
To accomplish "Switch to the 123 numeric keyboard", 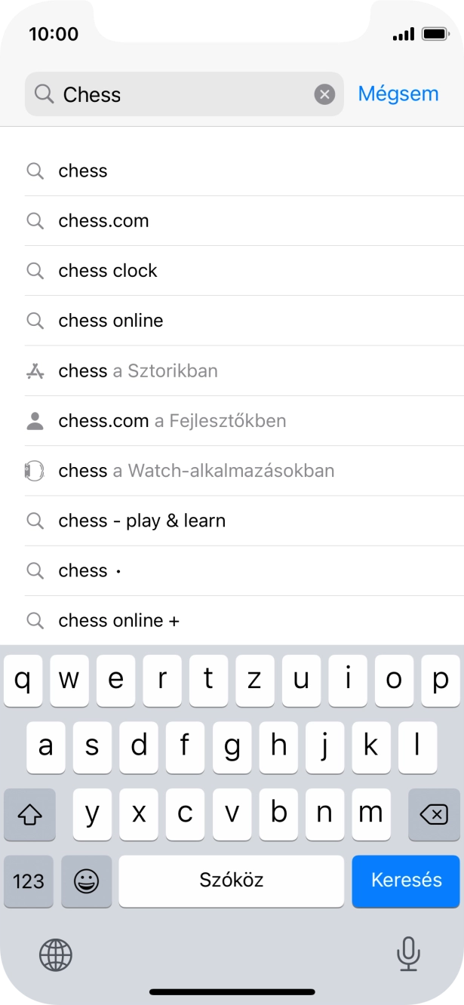I will 29,881.
